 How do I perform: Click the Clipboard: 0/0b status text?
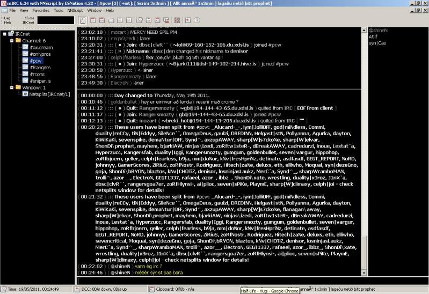175,289
